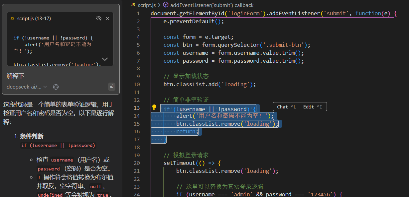Click the inline code 'null' in chat explanation
Image resolution: width=409 pixels, height=197 pixels.
(96, 186)
